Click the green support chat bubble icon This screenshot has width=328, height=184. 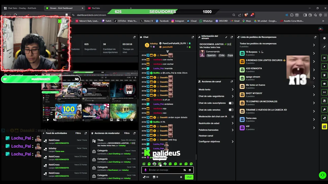(x=322, y=175)
